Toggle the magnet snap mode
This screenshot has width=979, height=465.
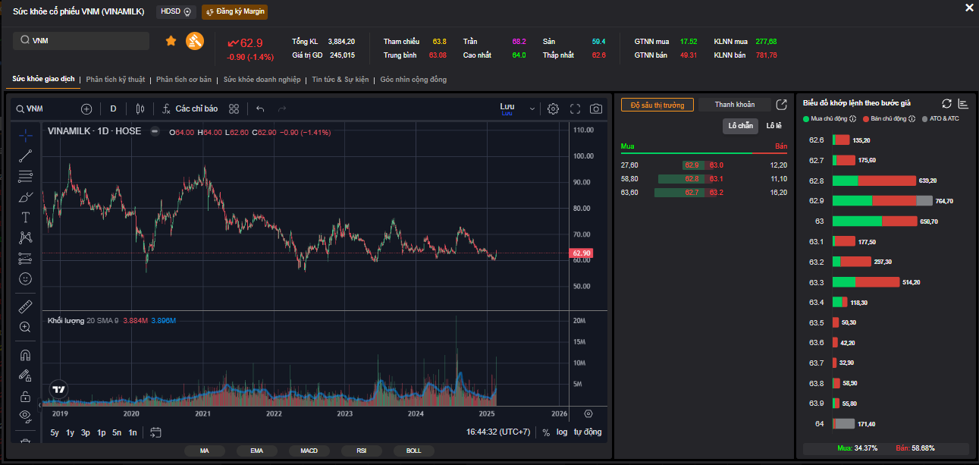point(25,354)
